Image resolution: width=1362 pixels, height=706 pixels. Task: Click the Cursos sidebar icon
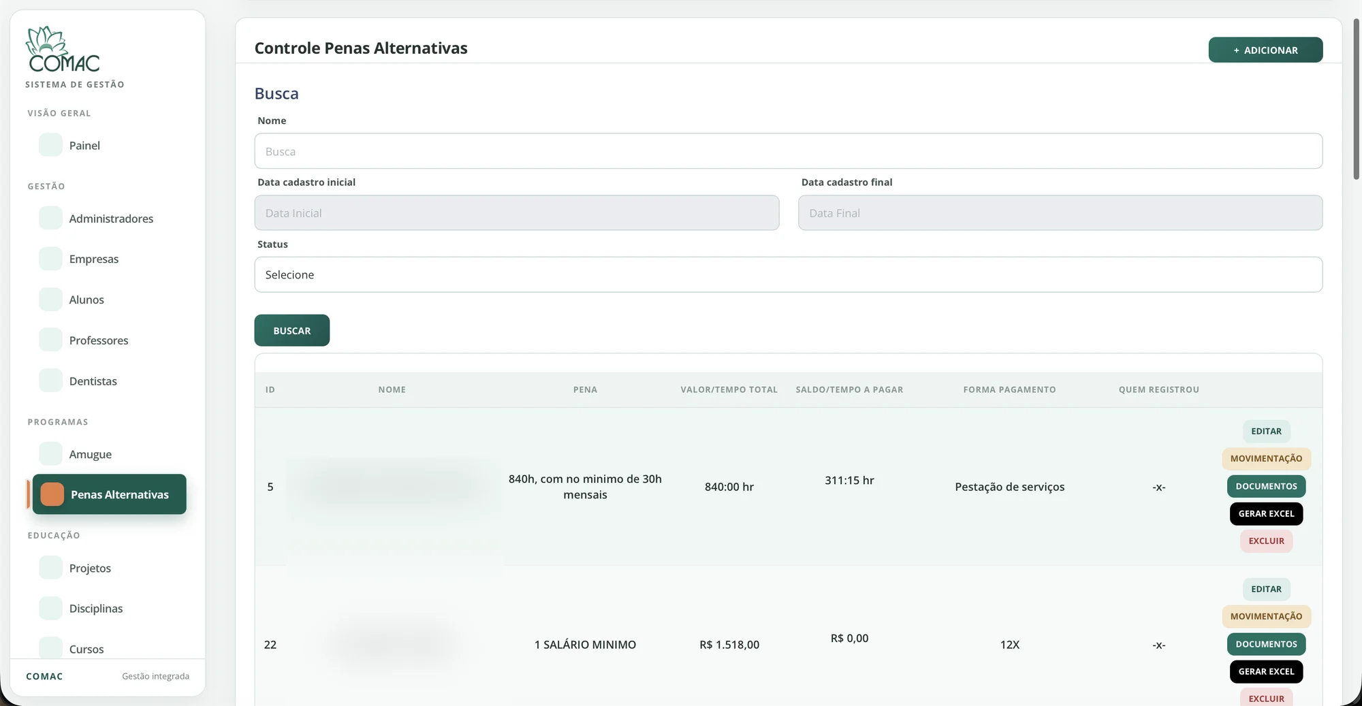coord(50,648)
